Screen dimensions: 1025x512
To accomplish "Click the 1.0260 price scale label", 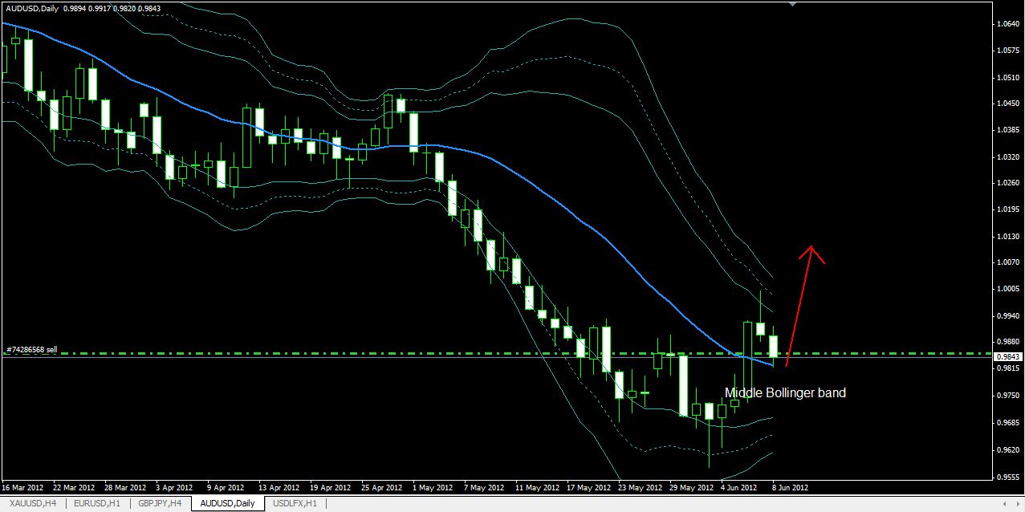I will tap(1007, 183).
